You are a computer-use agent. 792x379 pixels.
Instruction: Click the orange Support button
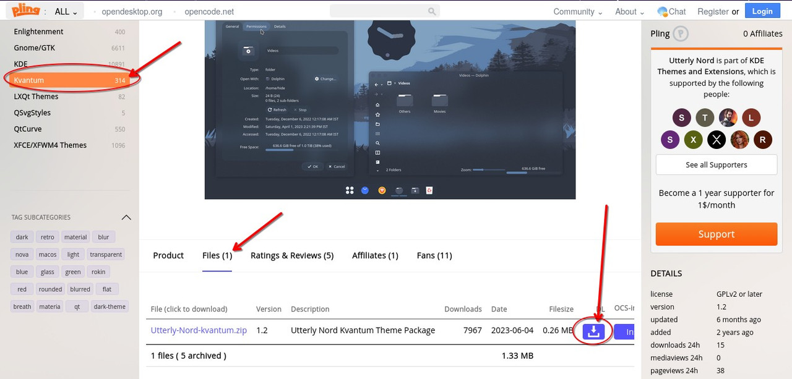point(717,234)
